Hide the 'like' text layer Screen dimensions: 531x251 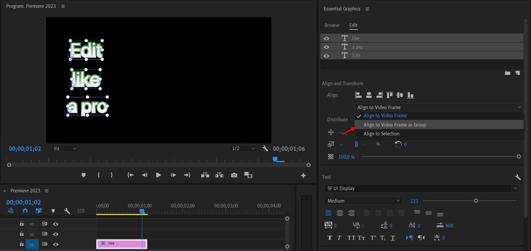click(x=326, y=38)
